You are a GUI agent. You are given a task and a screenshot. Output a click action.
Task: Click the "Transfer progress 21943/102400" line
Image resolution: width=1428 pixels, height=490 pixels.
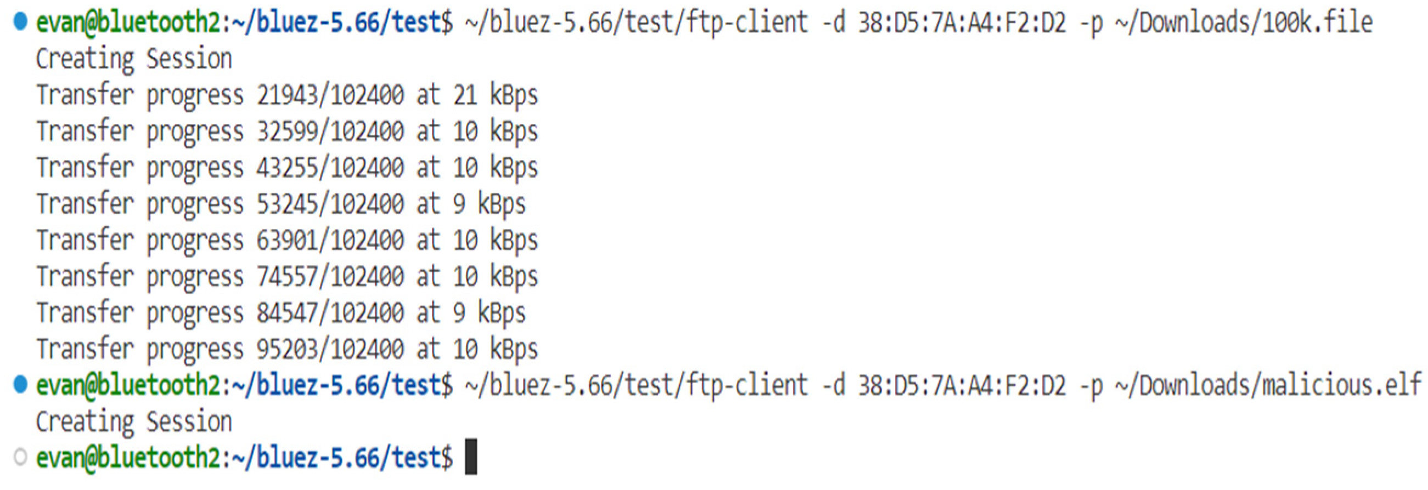286,95
